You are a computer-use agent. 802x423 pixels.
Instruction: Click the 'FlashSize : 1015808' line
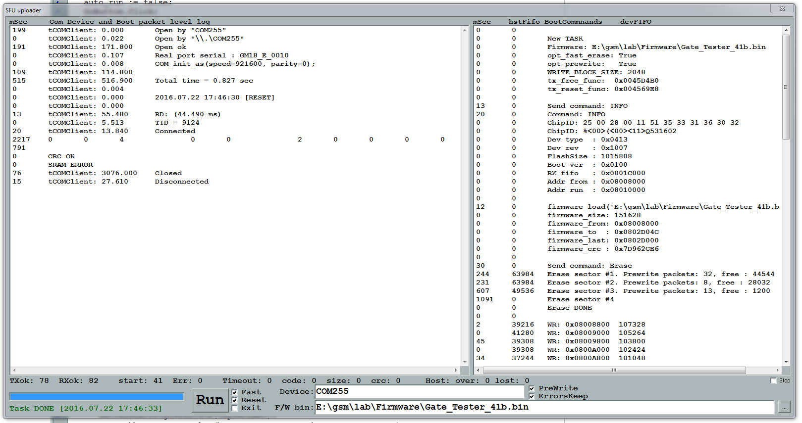tap(589, 156)
